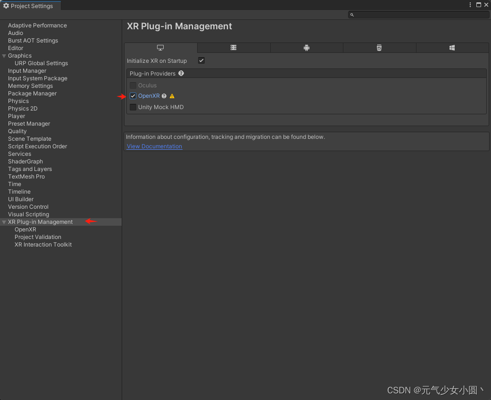
Task: Open Project Validation settings
Action: pos(38,237)
